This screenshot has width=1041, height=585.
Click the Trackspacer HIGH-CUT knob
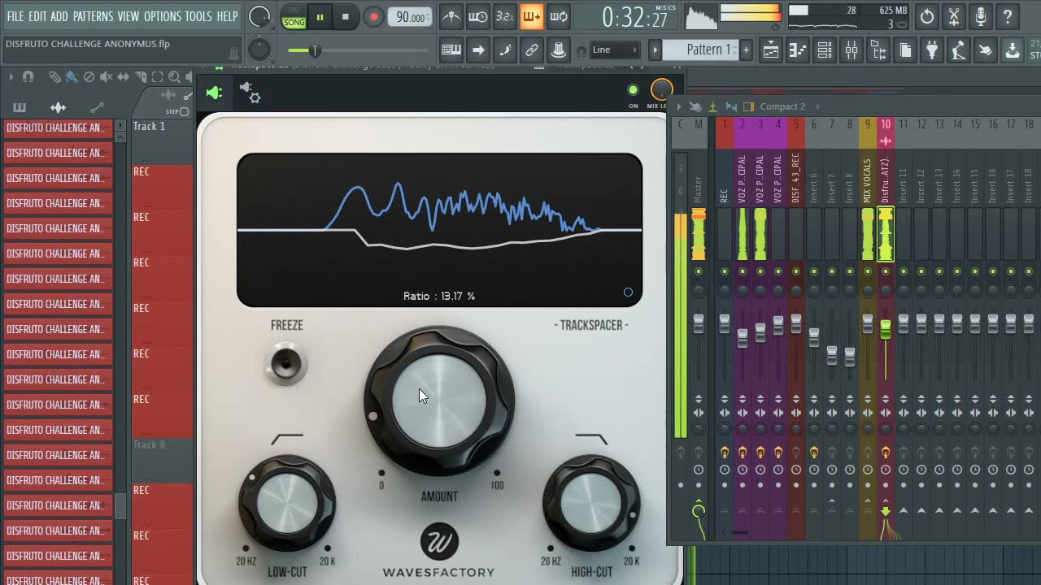coord(591,503)
